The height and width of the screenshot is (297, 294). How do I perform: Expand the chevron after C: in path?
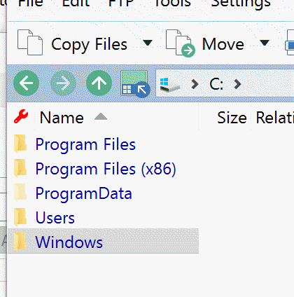(x=237, y=84)
